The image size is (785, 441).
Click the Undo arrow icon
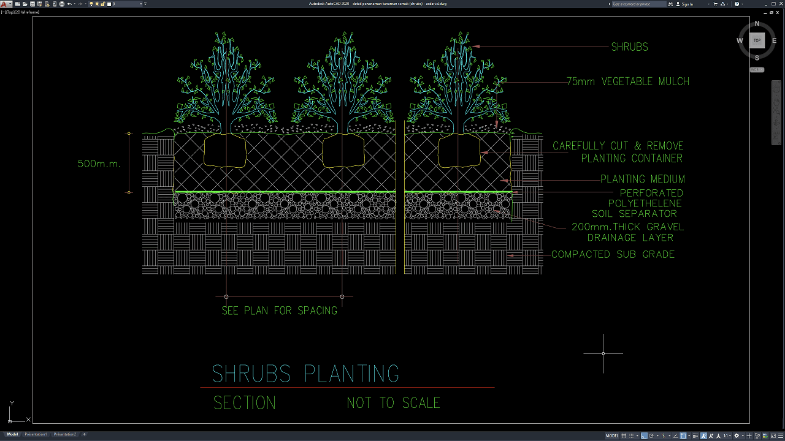[69, 4]
